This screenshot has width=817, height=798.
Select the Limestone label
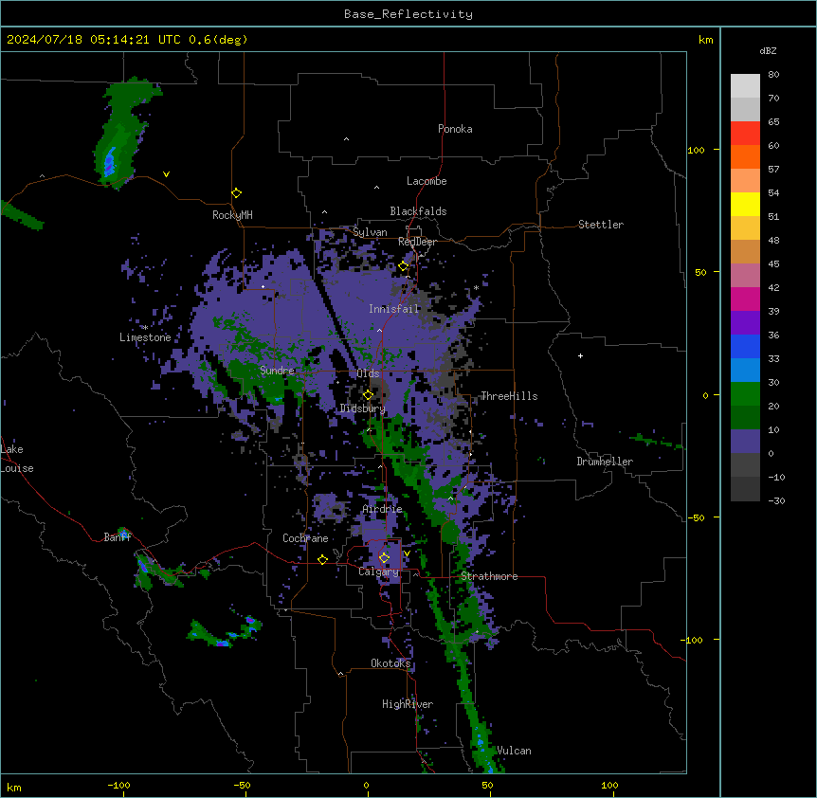tap(145, 337)
